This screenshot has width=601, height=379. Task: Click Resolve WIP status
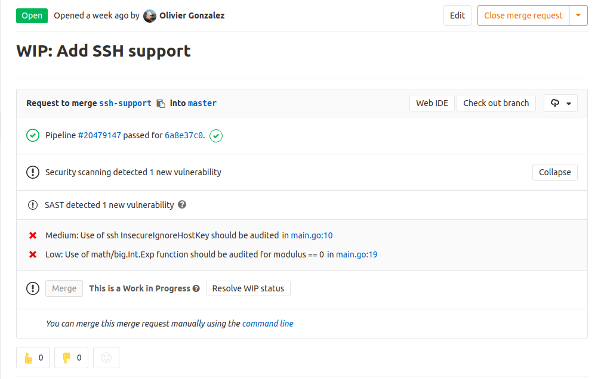pyautogui.click(x=248, y=288)
